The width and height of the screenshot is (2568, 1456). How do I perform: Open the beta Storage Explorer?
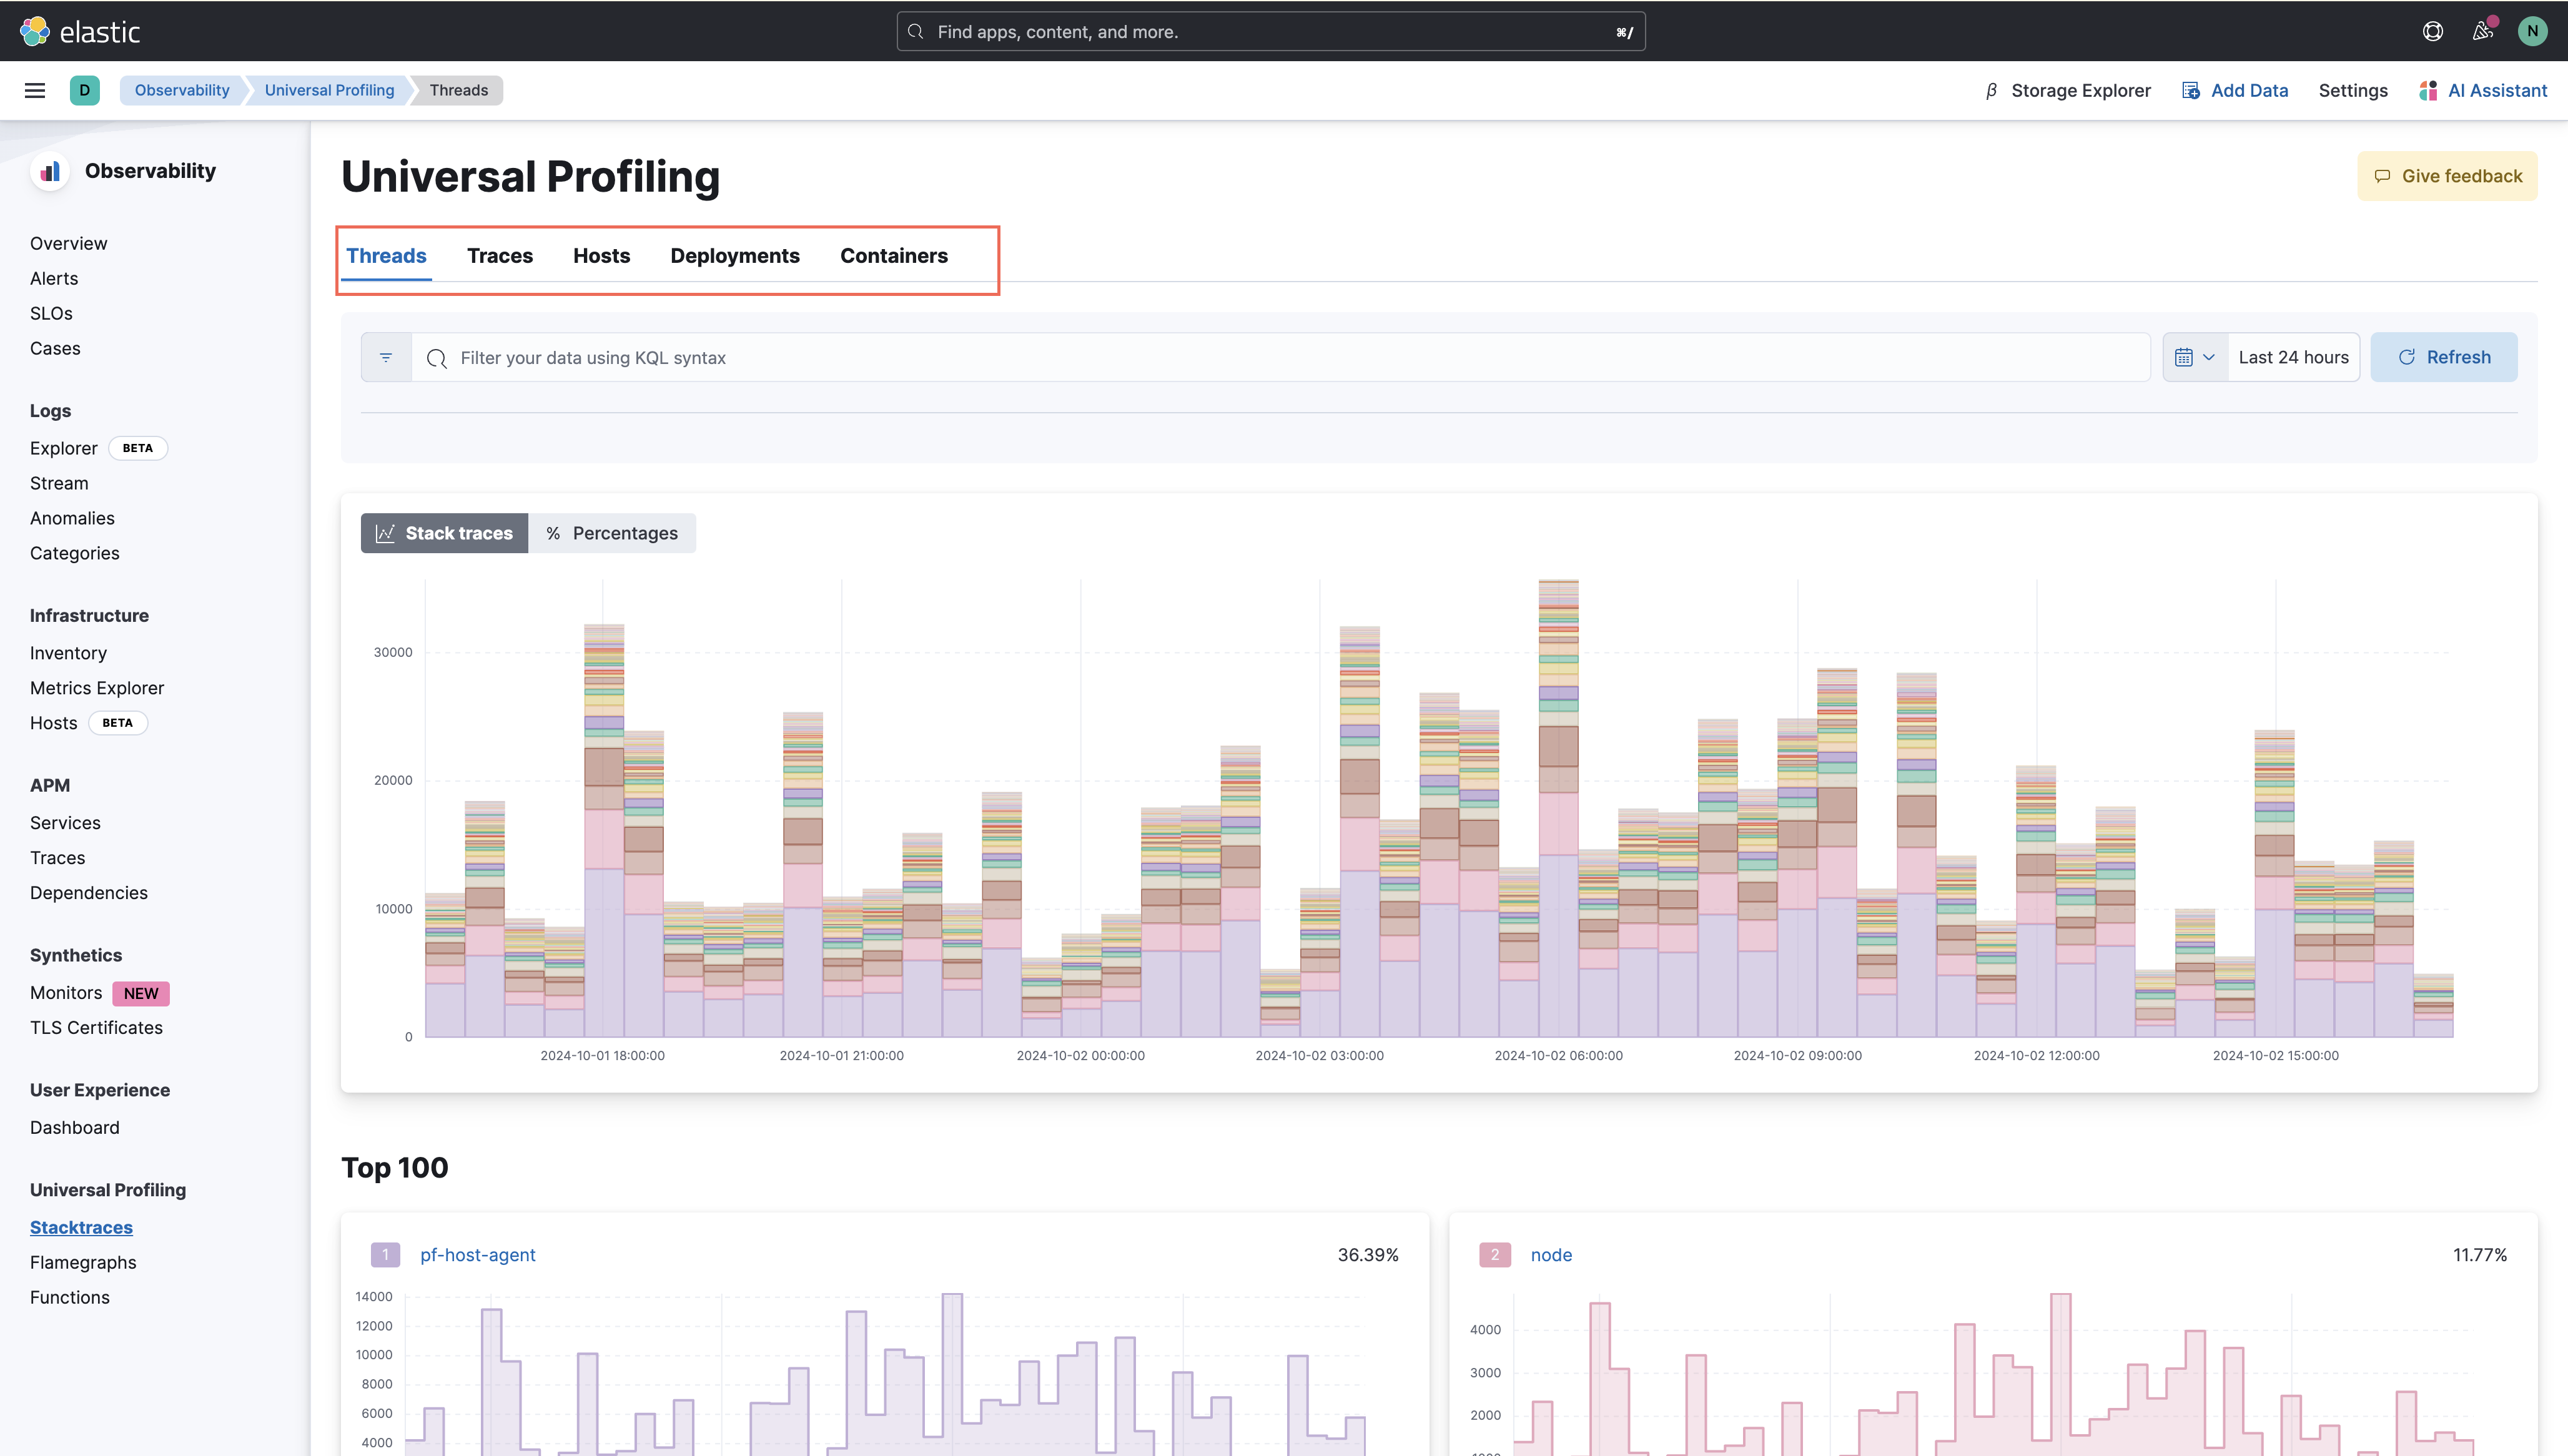tap(2068, 90)
